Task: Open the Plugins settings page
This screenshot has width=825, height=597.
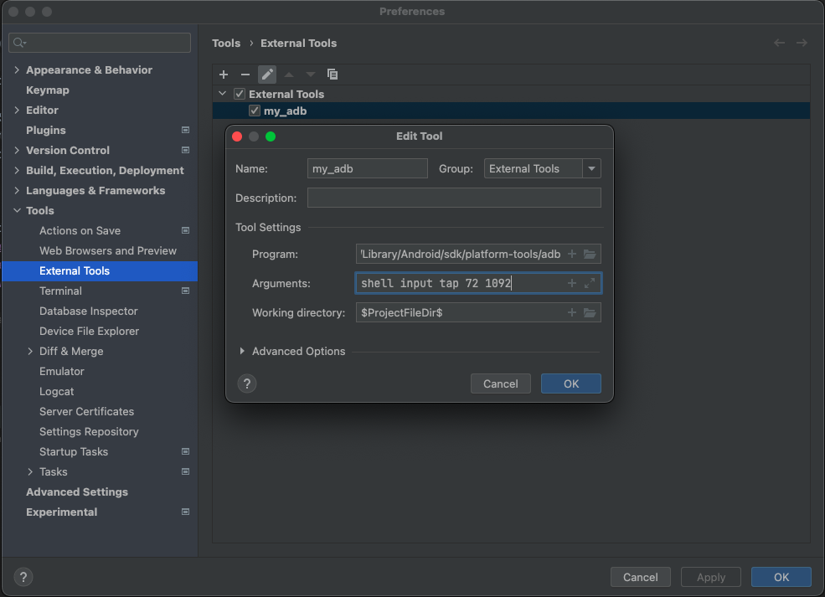Action: [46, 130]
